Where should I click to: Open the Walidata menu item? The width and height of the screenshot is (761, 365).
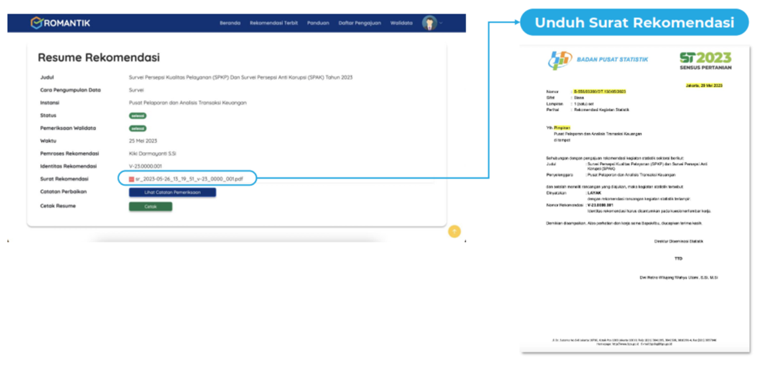(x=401, y=23)
